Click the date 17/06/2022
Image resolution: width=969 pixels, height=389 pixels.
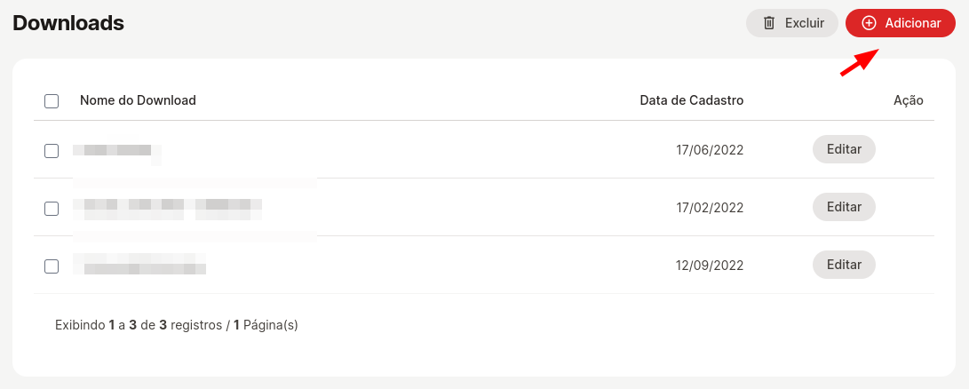[710, 150]
